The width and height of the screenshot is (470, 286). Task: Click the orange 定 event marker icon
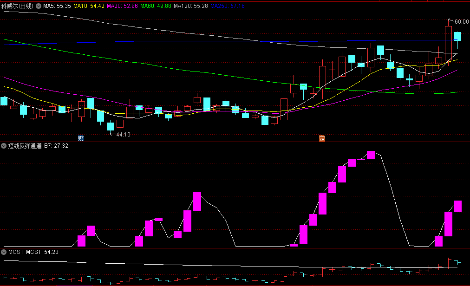pos(322,138)
